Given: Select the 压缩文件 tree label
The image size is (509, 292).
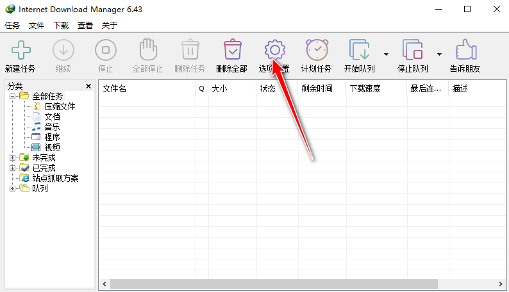Looking at the screenshot, I should [60, 106].
